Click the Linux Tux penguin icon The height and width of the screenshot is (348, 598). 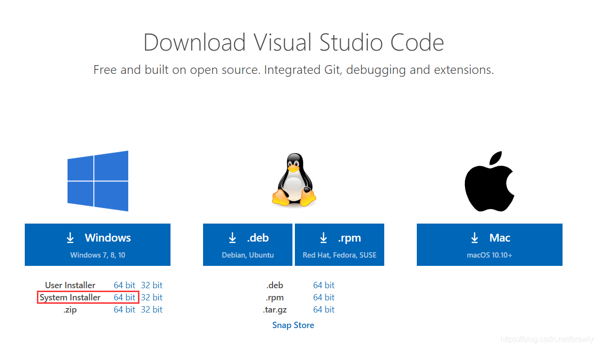294,181
